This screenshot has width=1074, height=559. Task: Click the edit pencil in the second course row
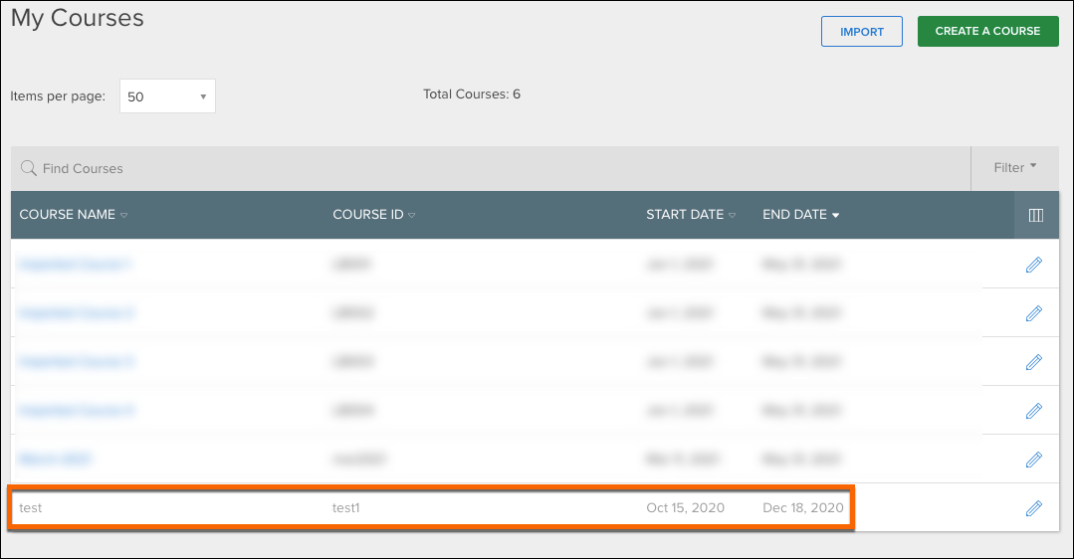point(1033,313)
